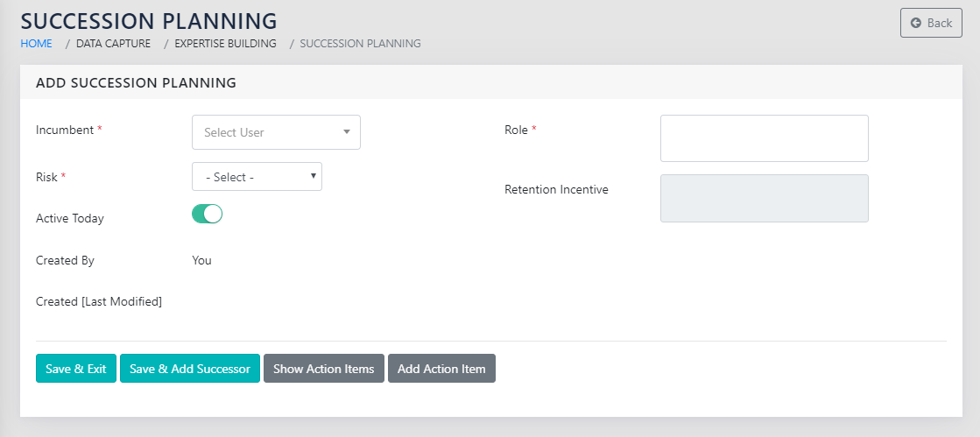Click the Incumbent field label
Image resolution: width=980 pixels, height=437 pixels.
point(65,130)
